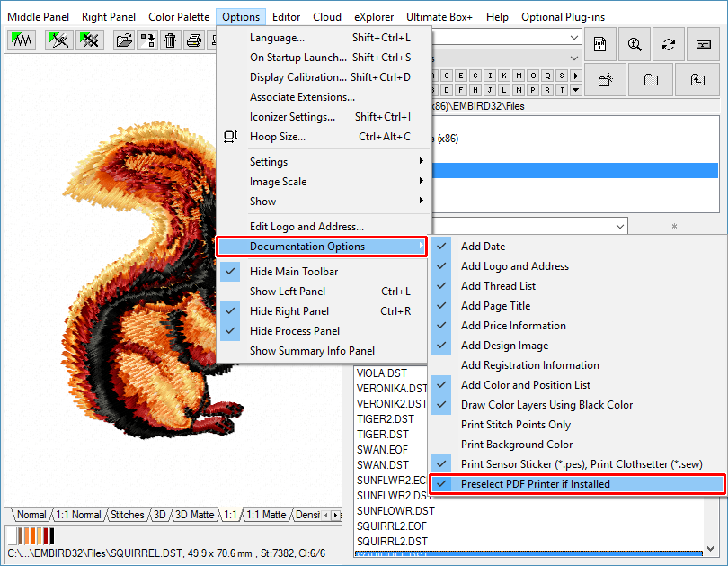Click the zigzag stitch icon in toolbar
Screen dimensions: 728x566
coord(21,40)
